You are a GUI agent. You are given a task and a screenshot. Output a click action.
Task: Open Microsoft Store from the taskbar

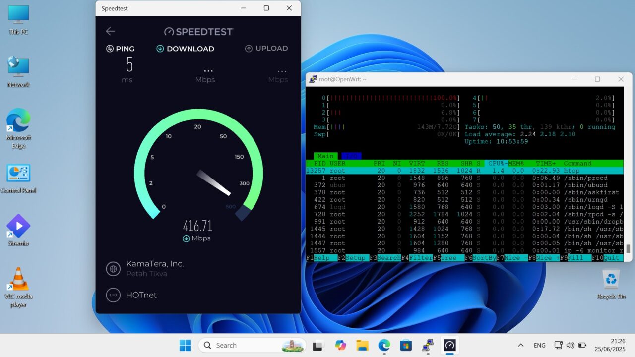[406, 345]
